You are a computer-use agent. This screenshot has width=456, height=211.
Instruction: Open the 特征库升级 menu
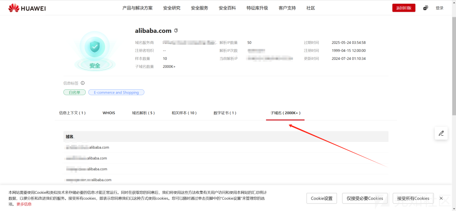pyautogui.click(x=257, y=8)
